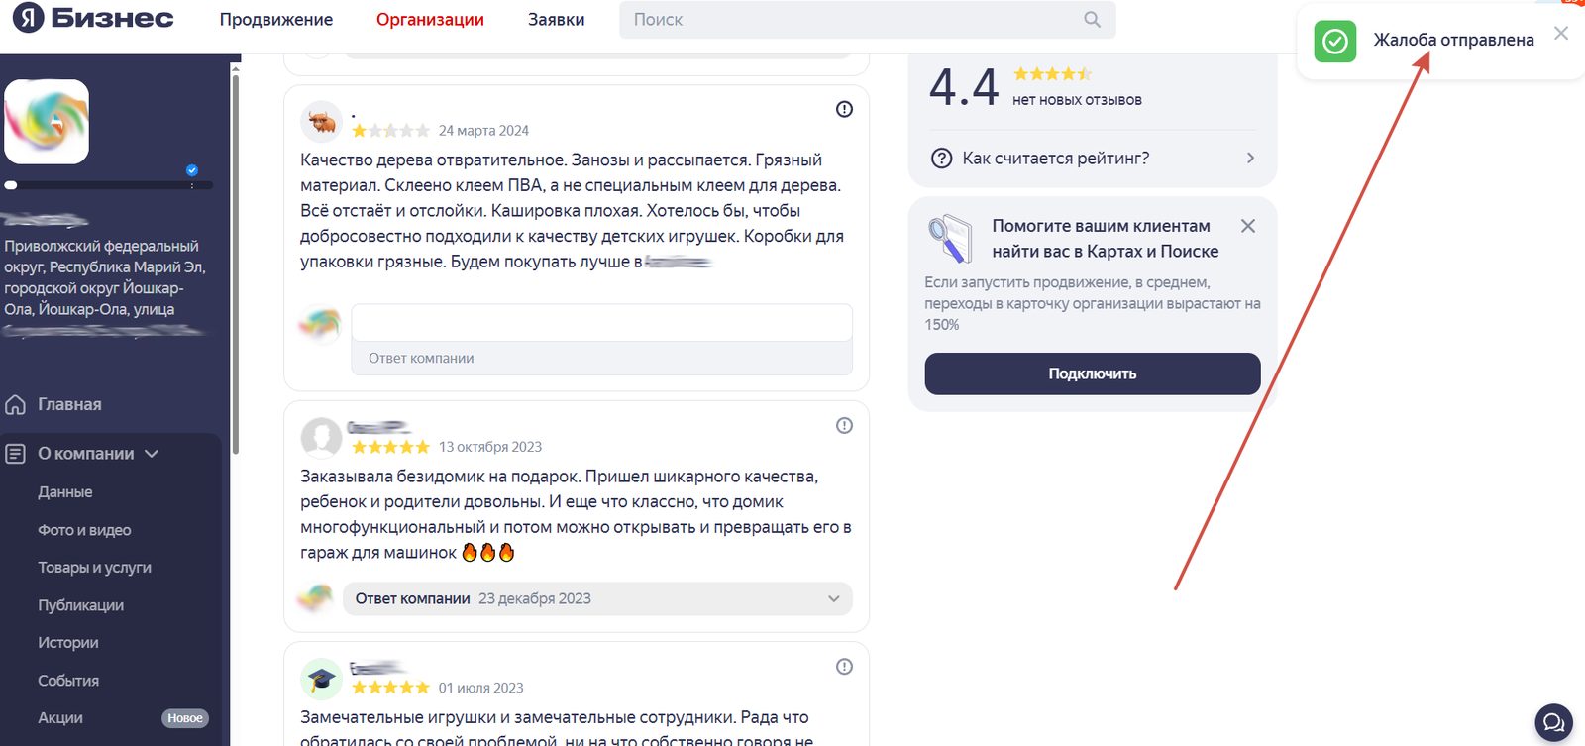Image resolution: width=1585 pixels, height=746 pixels.
Task: Open Фото и видео section
Action: (x=84, y=530)
